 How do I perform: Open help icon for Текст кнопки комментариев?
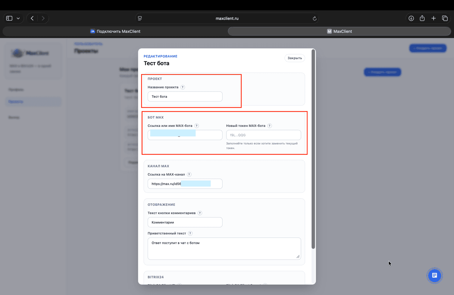(x=200, y=213)
